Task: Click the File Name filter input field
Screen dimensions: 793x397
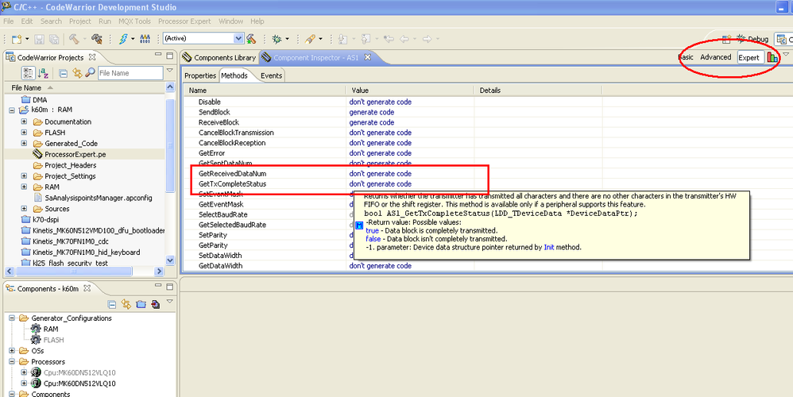Action: point(130,73)
